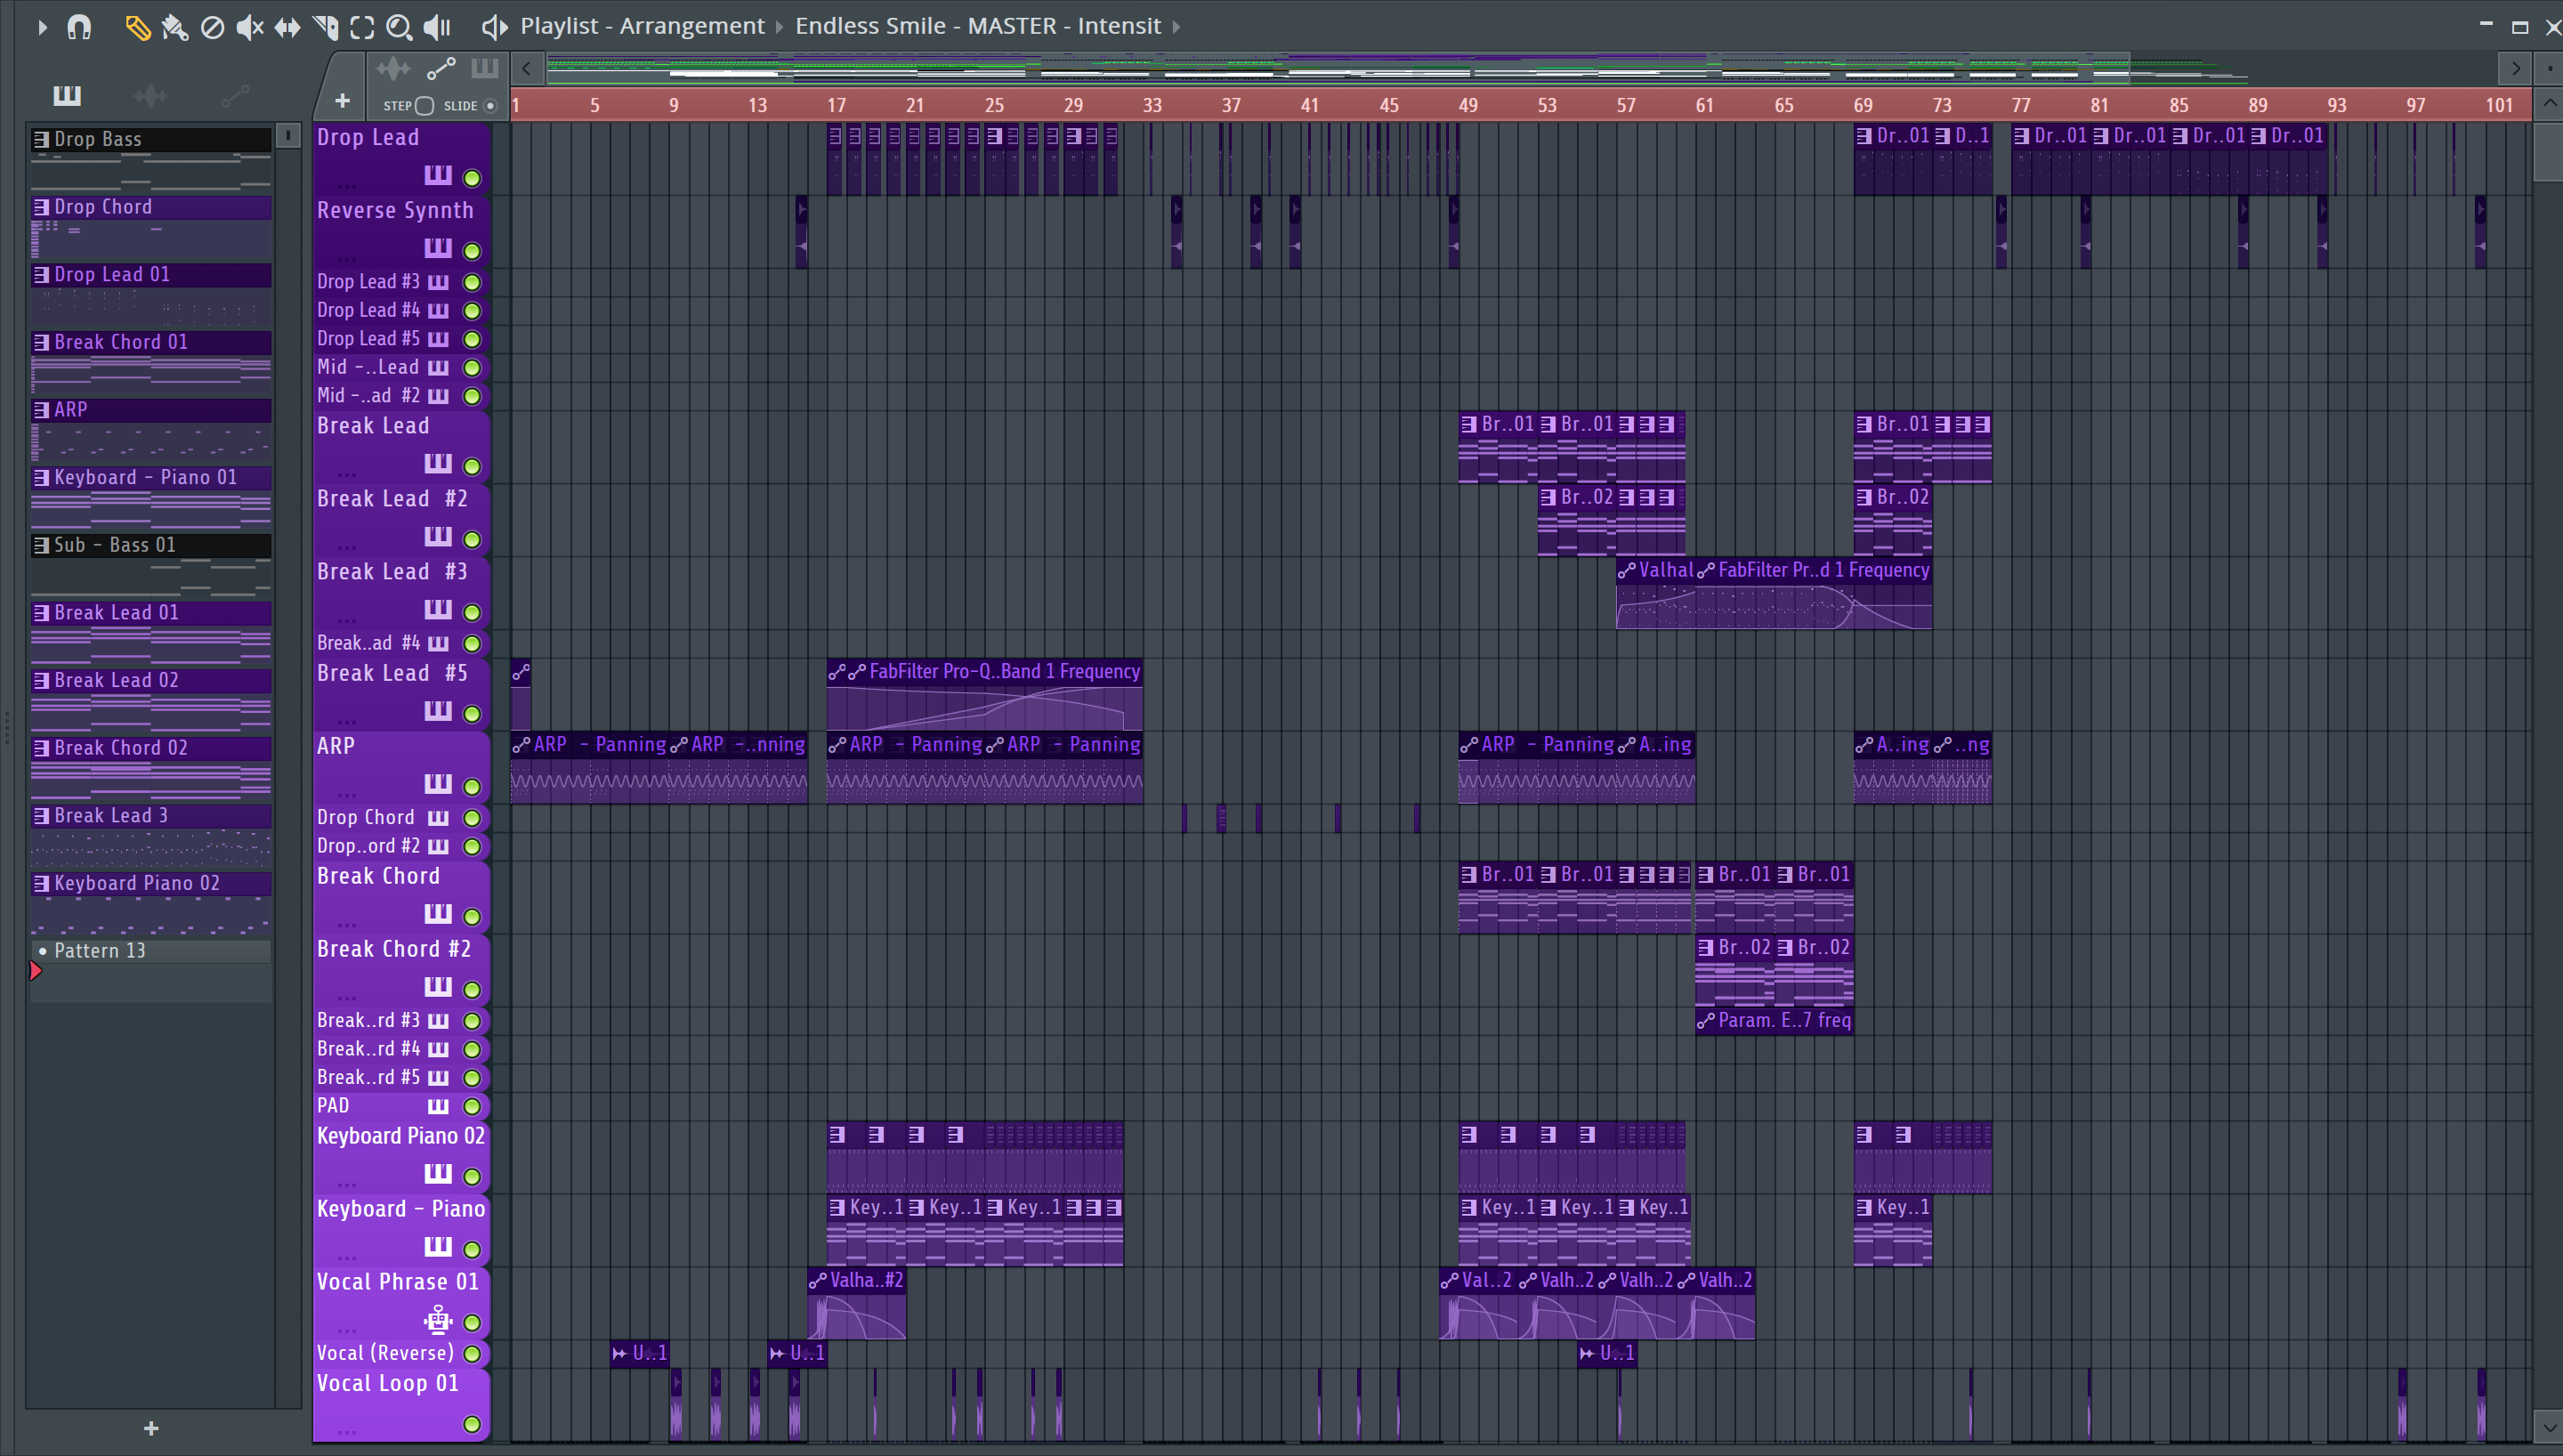Open piano icon on PAD track
This screenshot has width=2563, height=1456.
(x=438, y=1105)
